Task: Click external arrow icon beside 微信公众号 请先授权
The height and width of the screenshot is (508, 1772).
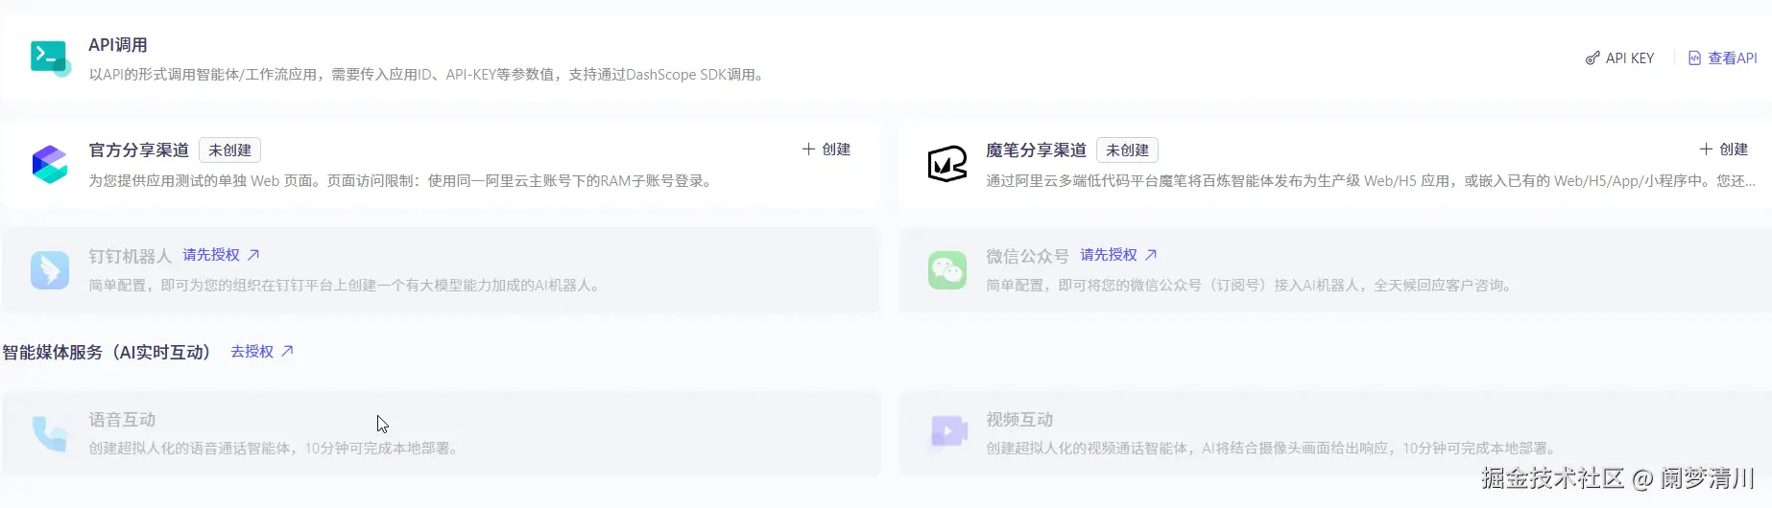Action: (x=1151, y=255)
